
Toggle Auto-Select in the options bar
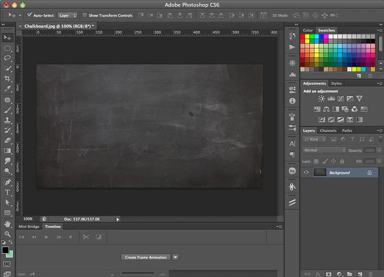(x=30, y=15)
